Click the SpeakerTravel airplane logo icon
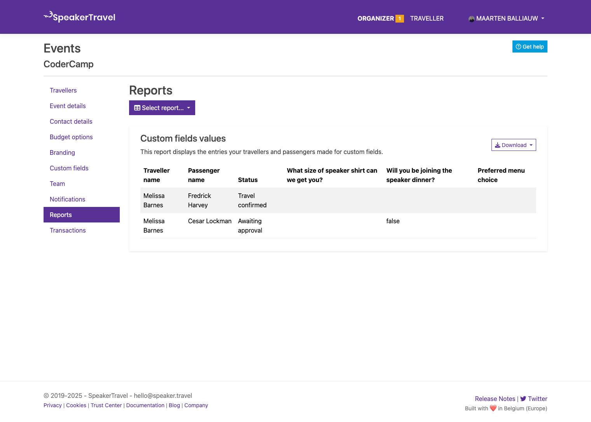 point(48,16)
